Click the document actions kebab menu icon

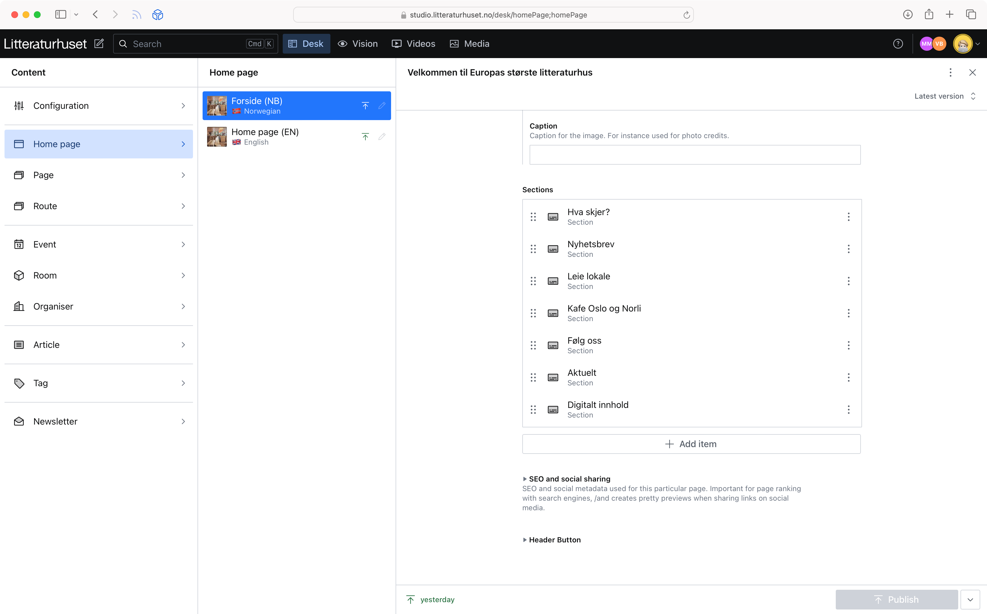pos(950,72)
